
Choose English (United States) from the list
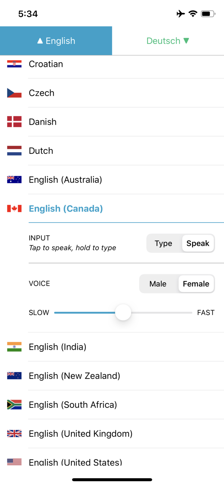point(75,462)
